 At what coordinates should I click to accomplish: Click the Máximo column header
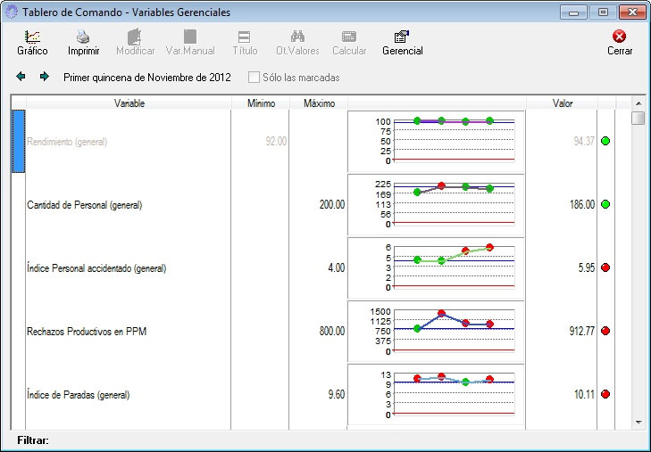[x=319, y=103]
